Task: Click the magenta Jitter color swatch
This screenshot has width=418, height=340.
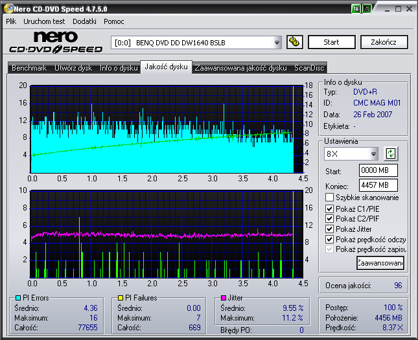Action: 222,298
